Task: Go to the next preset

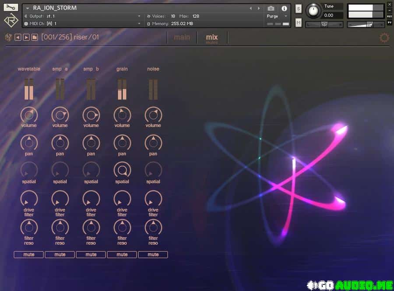Action: (x=26, y=38)
